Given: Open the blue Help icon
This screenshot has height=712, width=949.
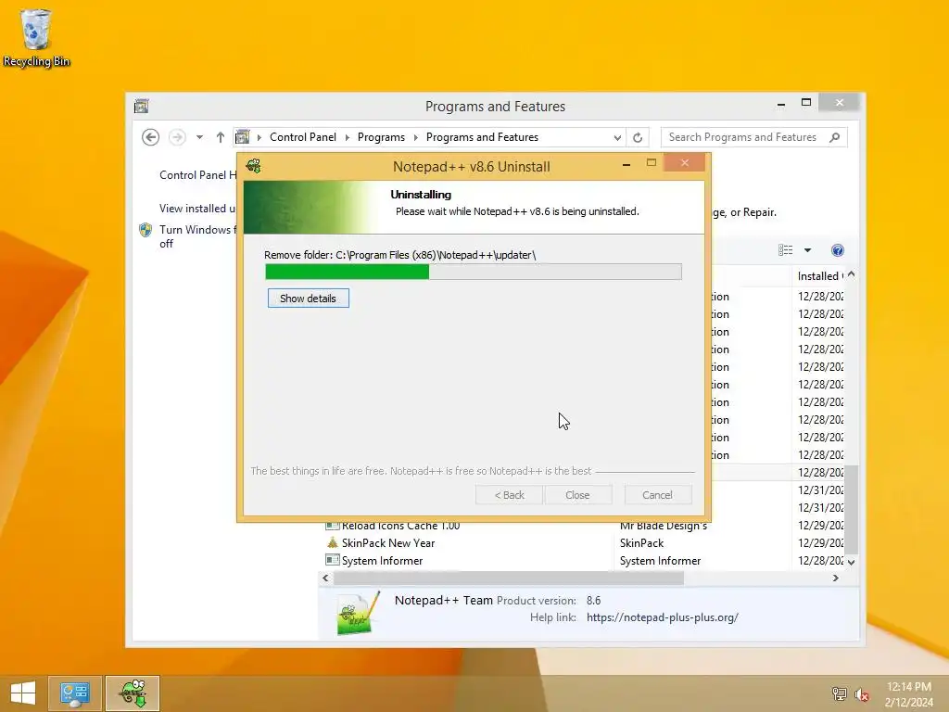Looking at the screenshot, I should [x=838, y=250].
